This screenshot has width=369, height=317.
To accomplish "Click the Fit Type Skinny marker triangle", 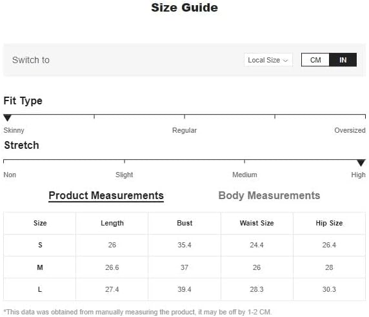I will click(7, 117).
